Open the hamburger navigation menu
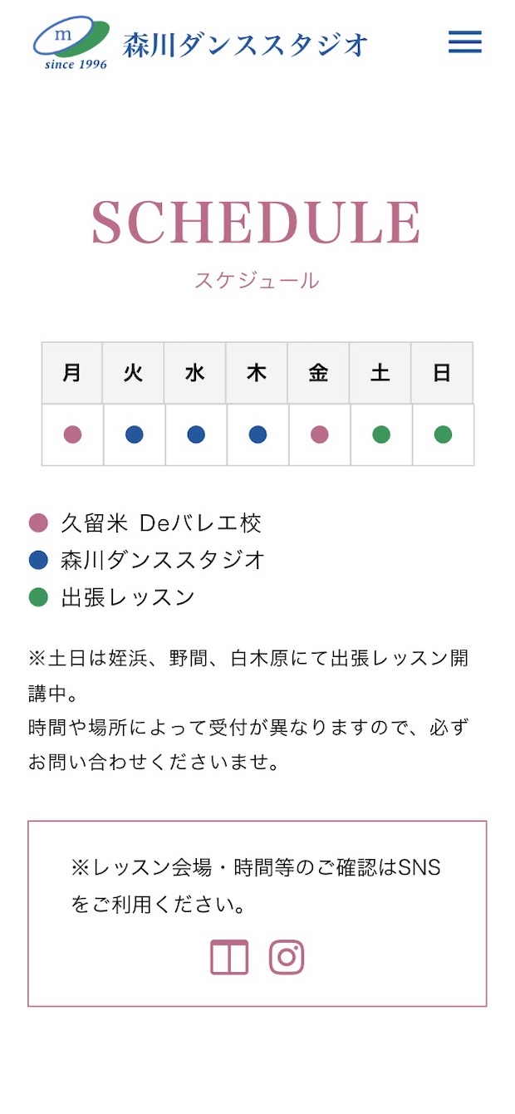This screenshot has width=515, height=1114. pyautogui.click(x=464, y=42)
